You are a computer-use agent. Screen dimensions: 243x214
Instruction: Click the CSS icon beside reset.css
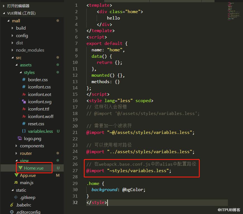pyautogui.click(x=24, y=124)
